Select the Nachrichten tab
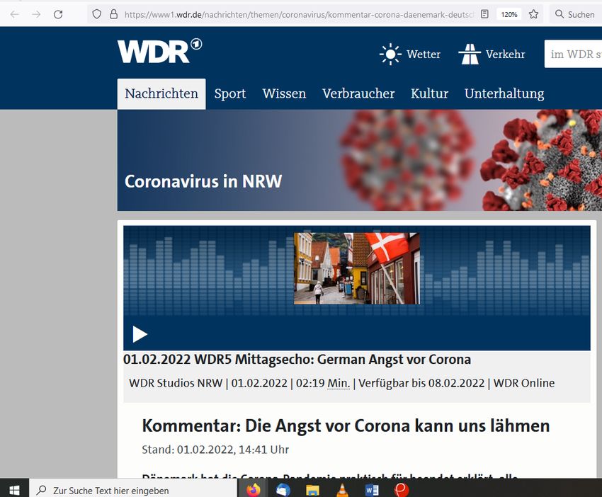The height and width of the screenshot is (497, 602). point(161,93)
